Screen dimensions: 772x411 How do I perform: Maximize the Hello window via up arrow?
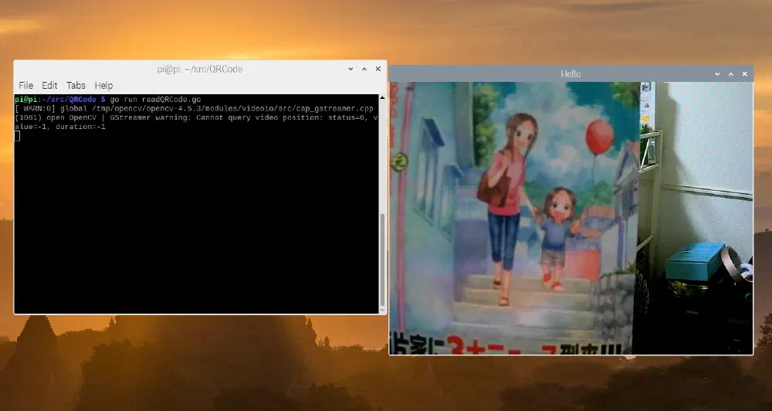click(x=731, y=74)
